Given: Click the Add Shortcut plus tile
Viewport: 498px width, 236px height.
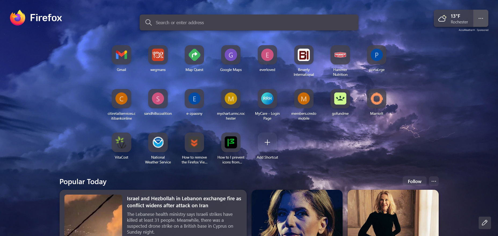Looking at the screenshot, I should (x=267, y=142).
